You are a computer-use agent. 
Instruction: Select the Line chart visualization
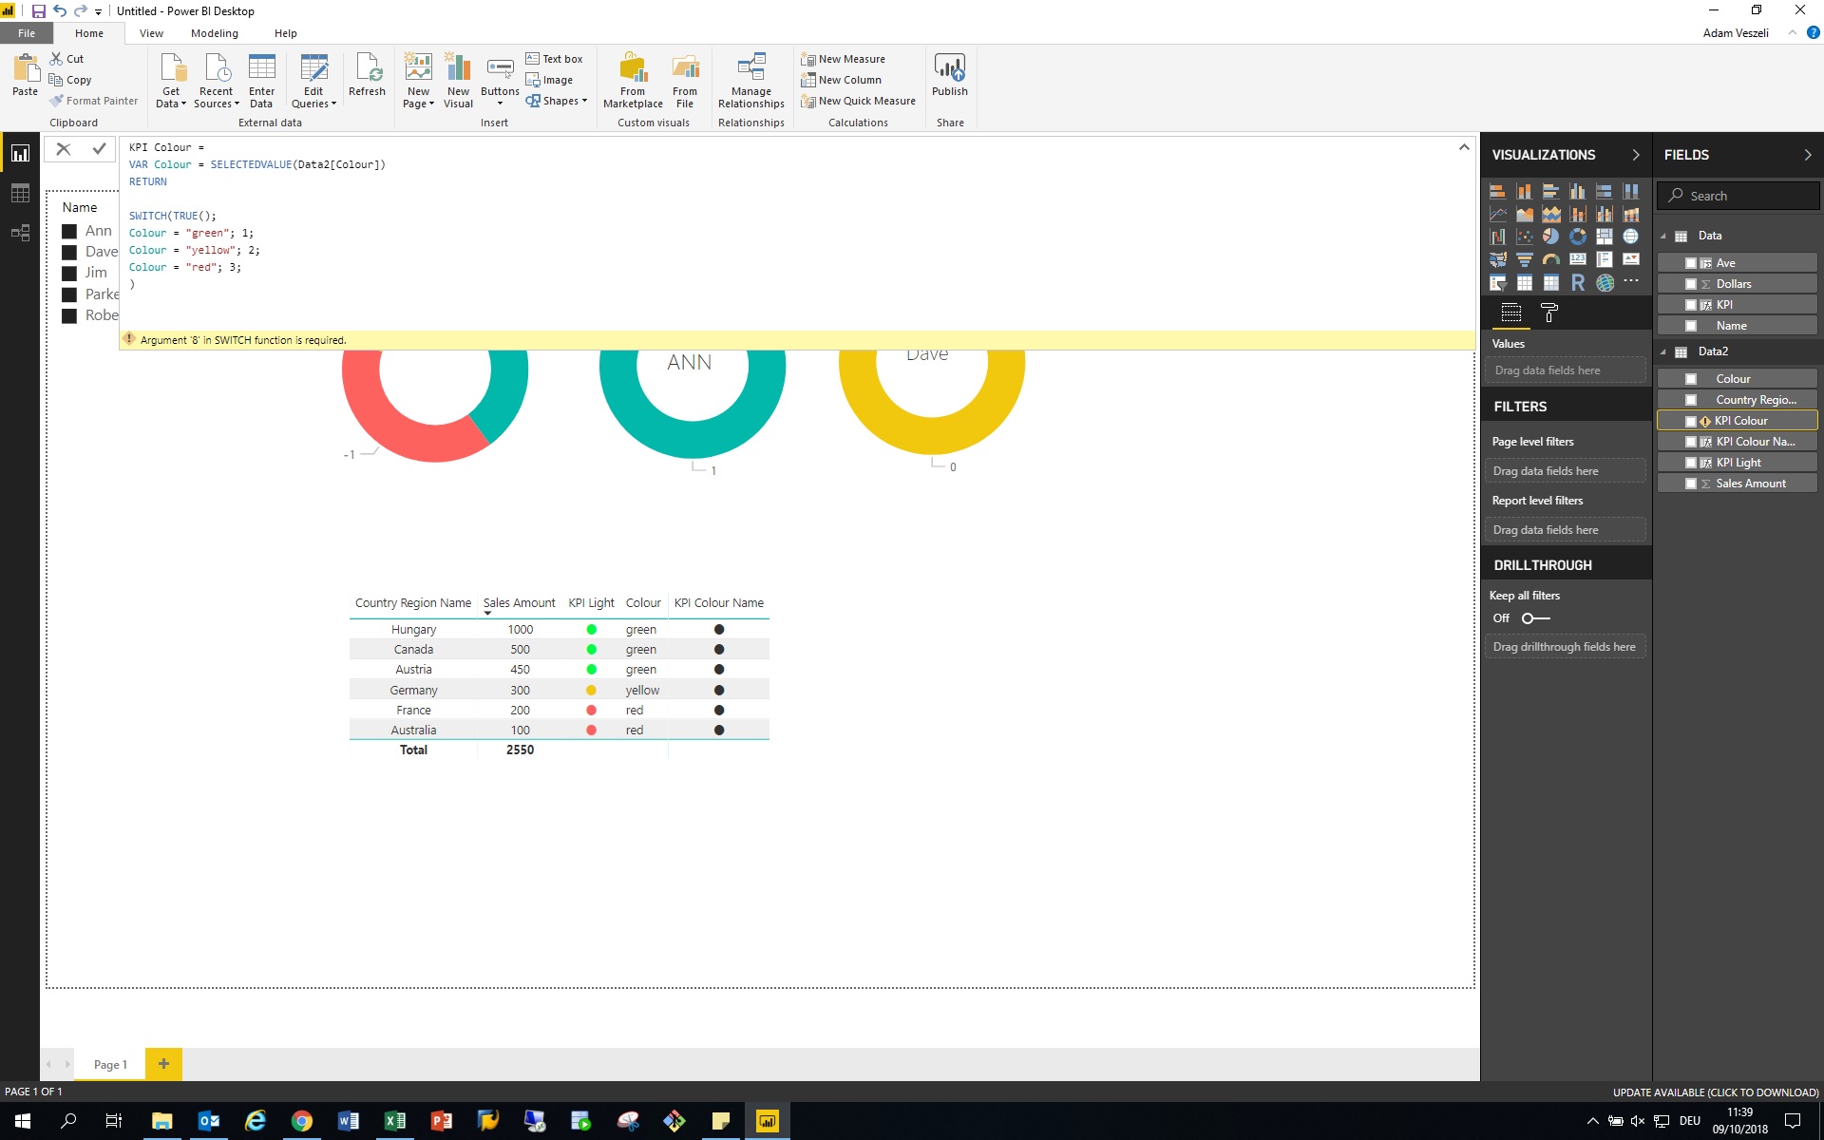pos(1497,214)
